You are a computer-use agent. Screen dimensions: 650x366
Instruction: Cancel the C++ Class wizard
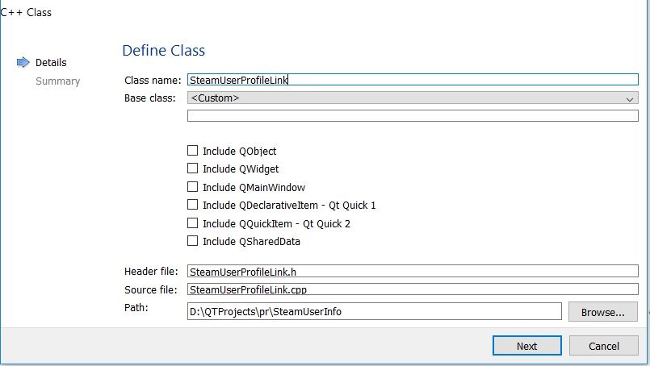(x=603, y=346)
